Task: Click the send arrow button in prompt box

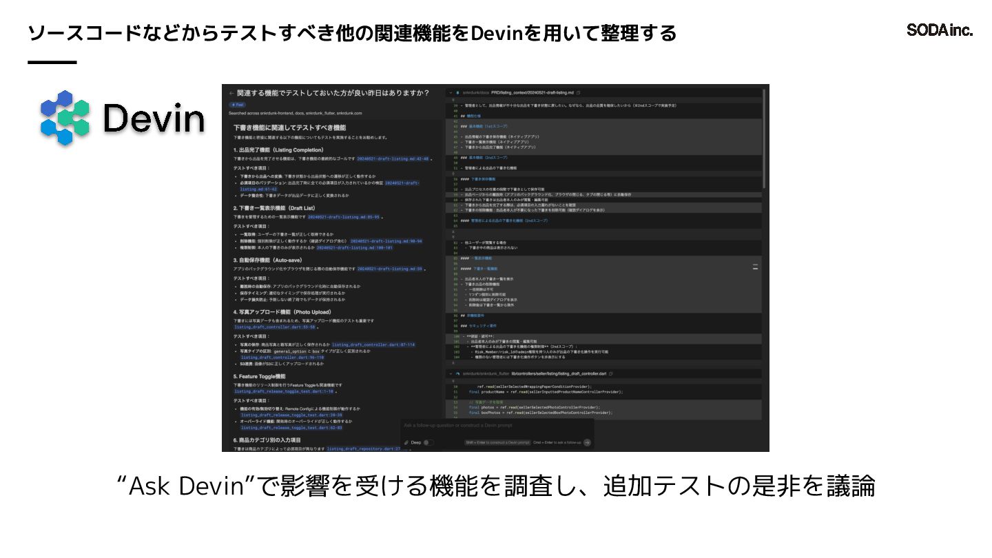Action: coord(587,442)
